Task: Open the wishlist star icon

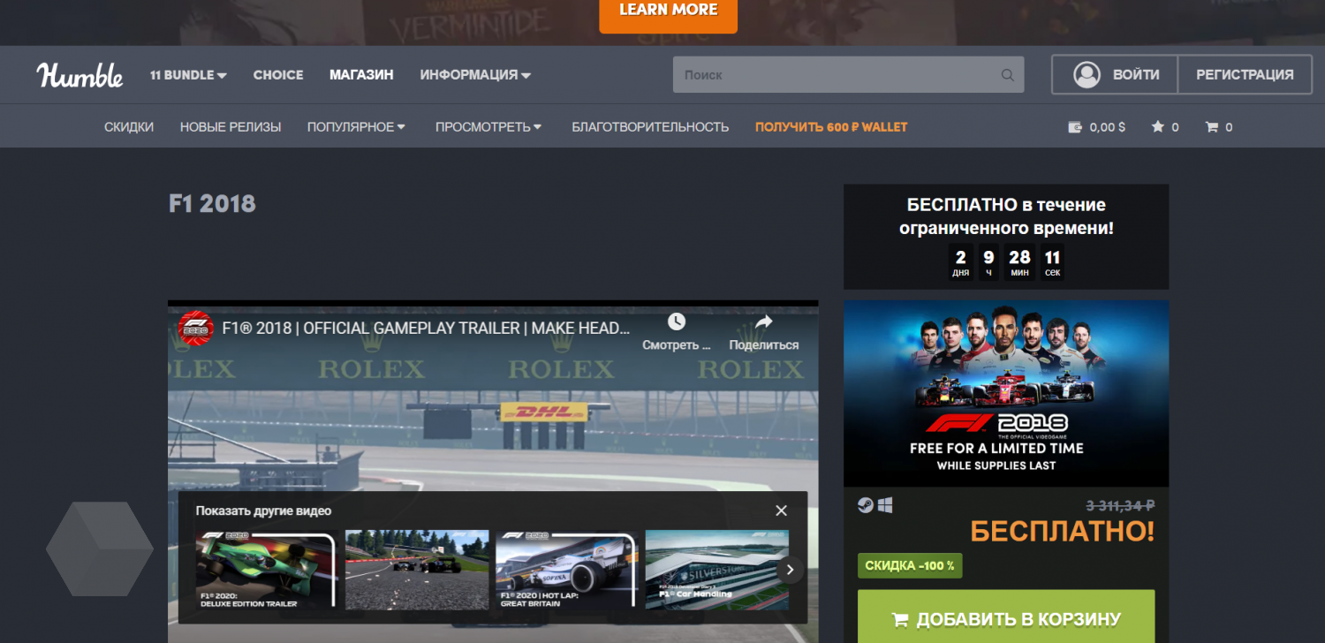Action: [x=1158, y=127]
